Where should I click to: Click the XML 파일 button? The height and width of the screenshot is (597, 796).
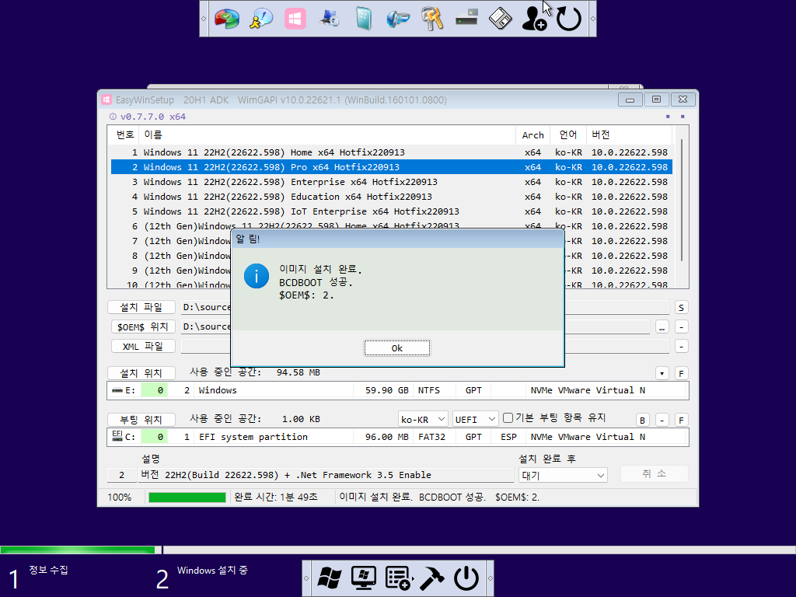pos(143,346)
